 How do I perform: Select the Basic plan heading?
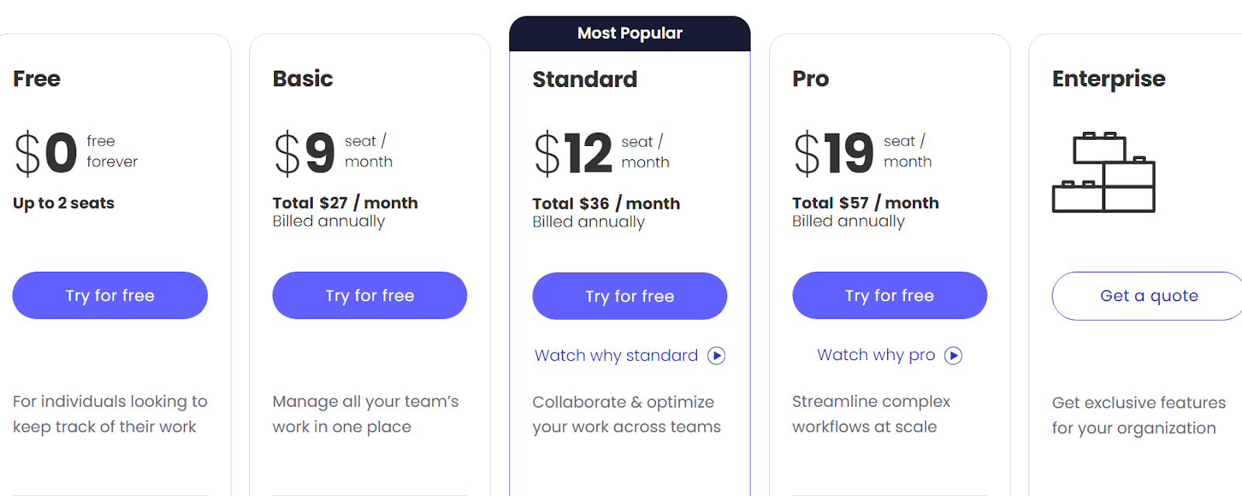[303, 78]
